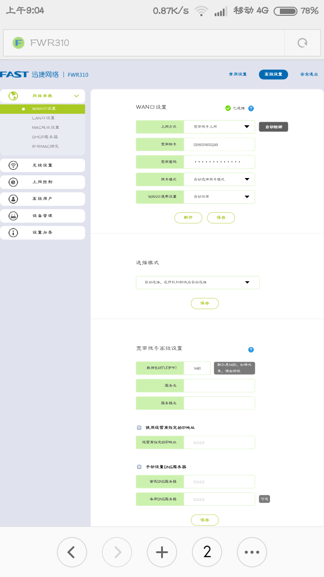The height and width of the screenshot is (577, 324).
Task: Open the 上网方式 dropdown
Action: 219,127
